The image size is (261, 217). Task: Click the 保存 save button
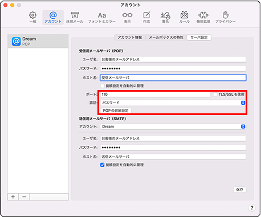(240, 190)
